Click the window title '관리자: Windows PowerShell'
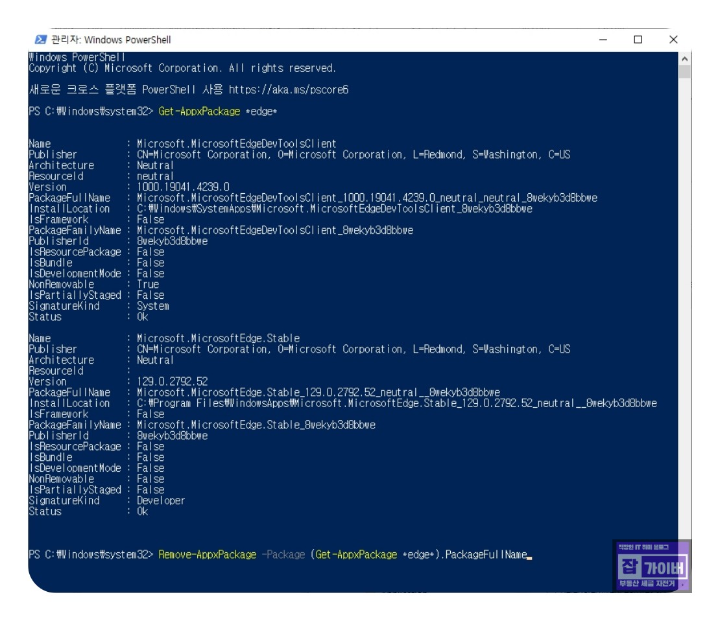Screen dimensions: 720x621 (111, 40)
